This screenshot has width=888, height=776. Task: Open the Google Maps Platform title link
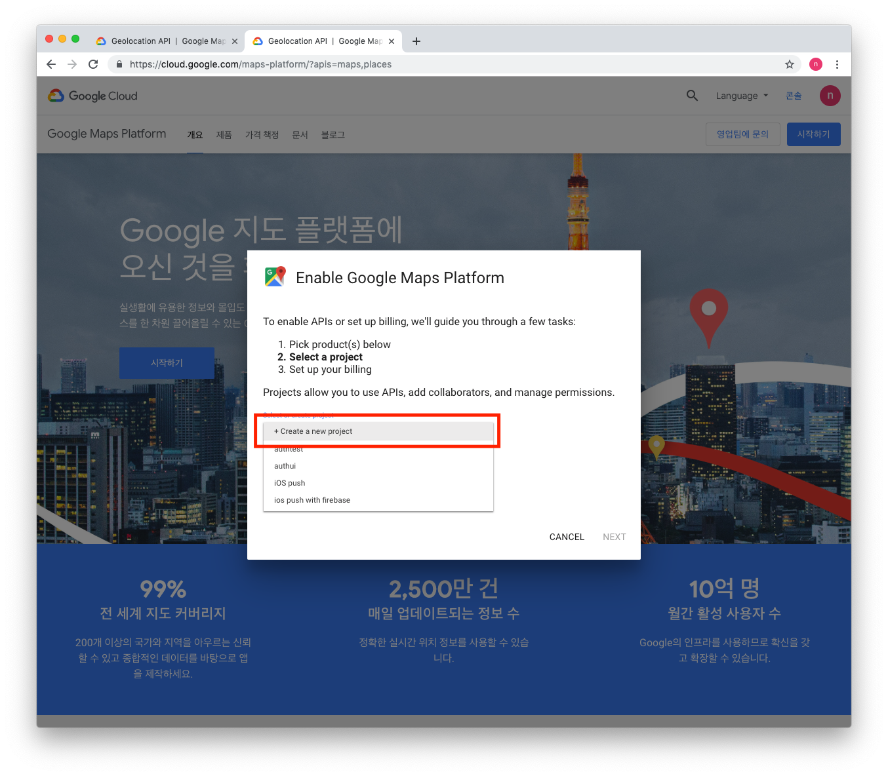coord(107,134)
